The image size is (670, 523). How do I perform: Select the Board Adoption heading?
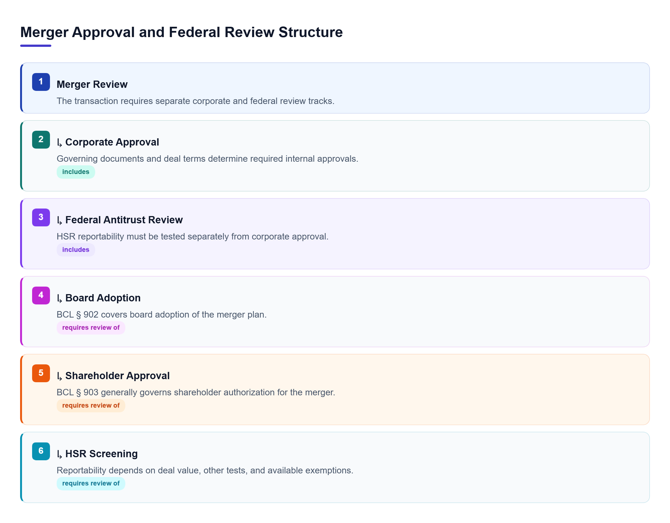coord(103,298)
